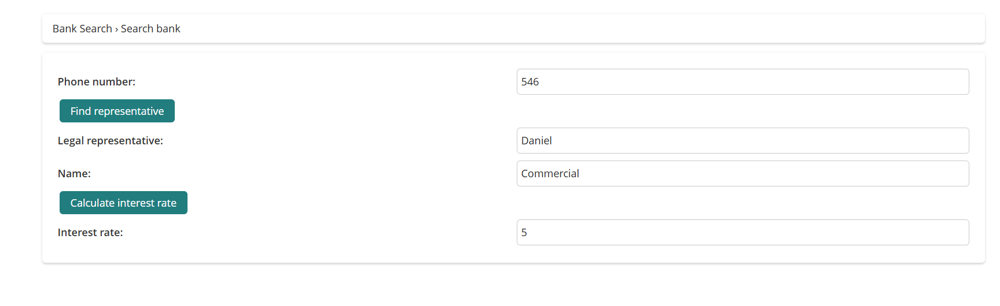Open the Bank Search breadcrumb link
Viewport: 1000px width, 306px height.
coord(82,29)
